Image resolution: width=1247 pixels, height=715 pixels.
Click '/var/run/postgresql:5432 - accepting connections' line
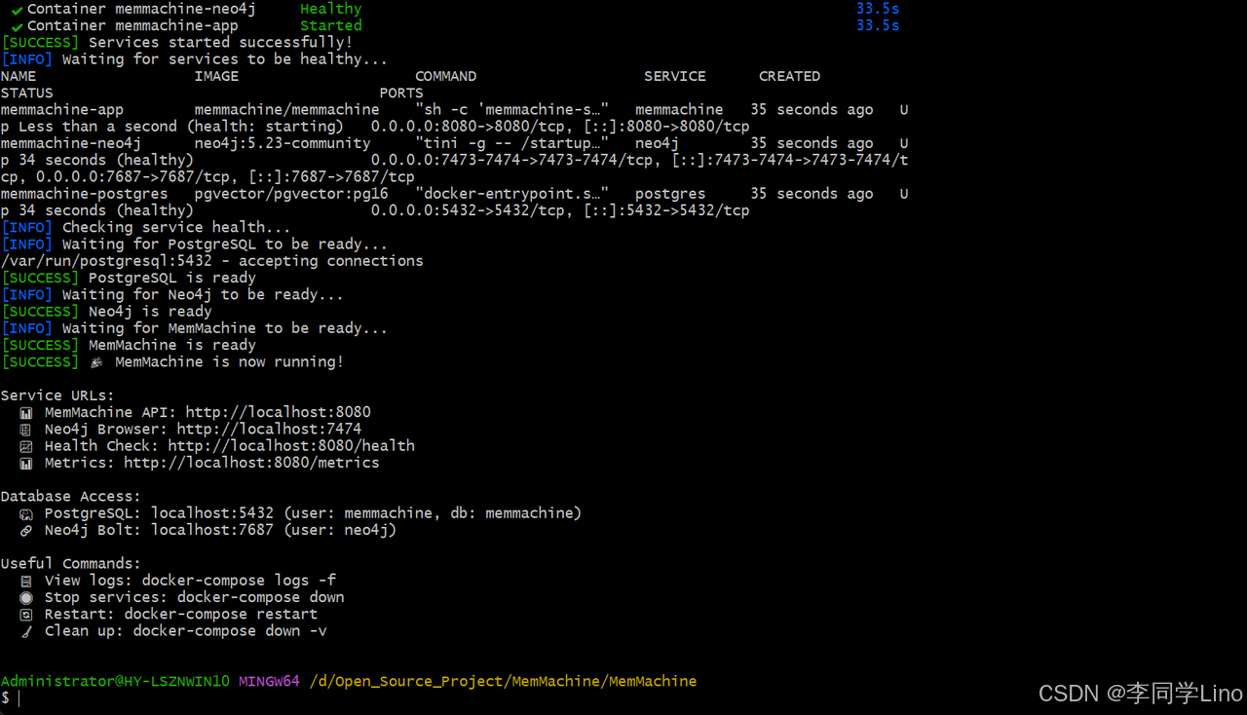pos(211,261)
